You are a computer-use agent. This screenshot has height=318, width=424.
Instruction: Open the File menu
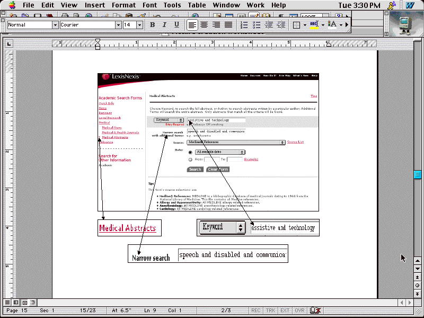pos(29,5)
